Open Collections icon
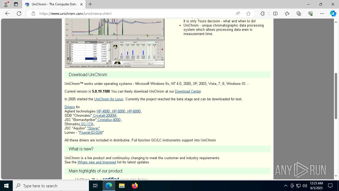The image size is (339, 191). (x=299, y=14)
